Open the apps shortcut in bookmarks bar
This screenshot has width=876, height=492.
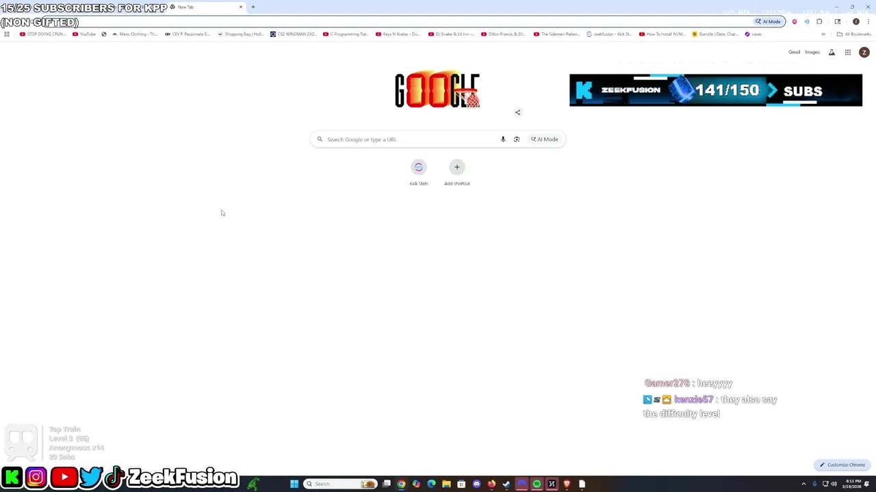[x=7, y=34]
